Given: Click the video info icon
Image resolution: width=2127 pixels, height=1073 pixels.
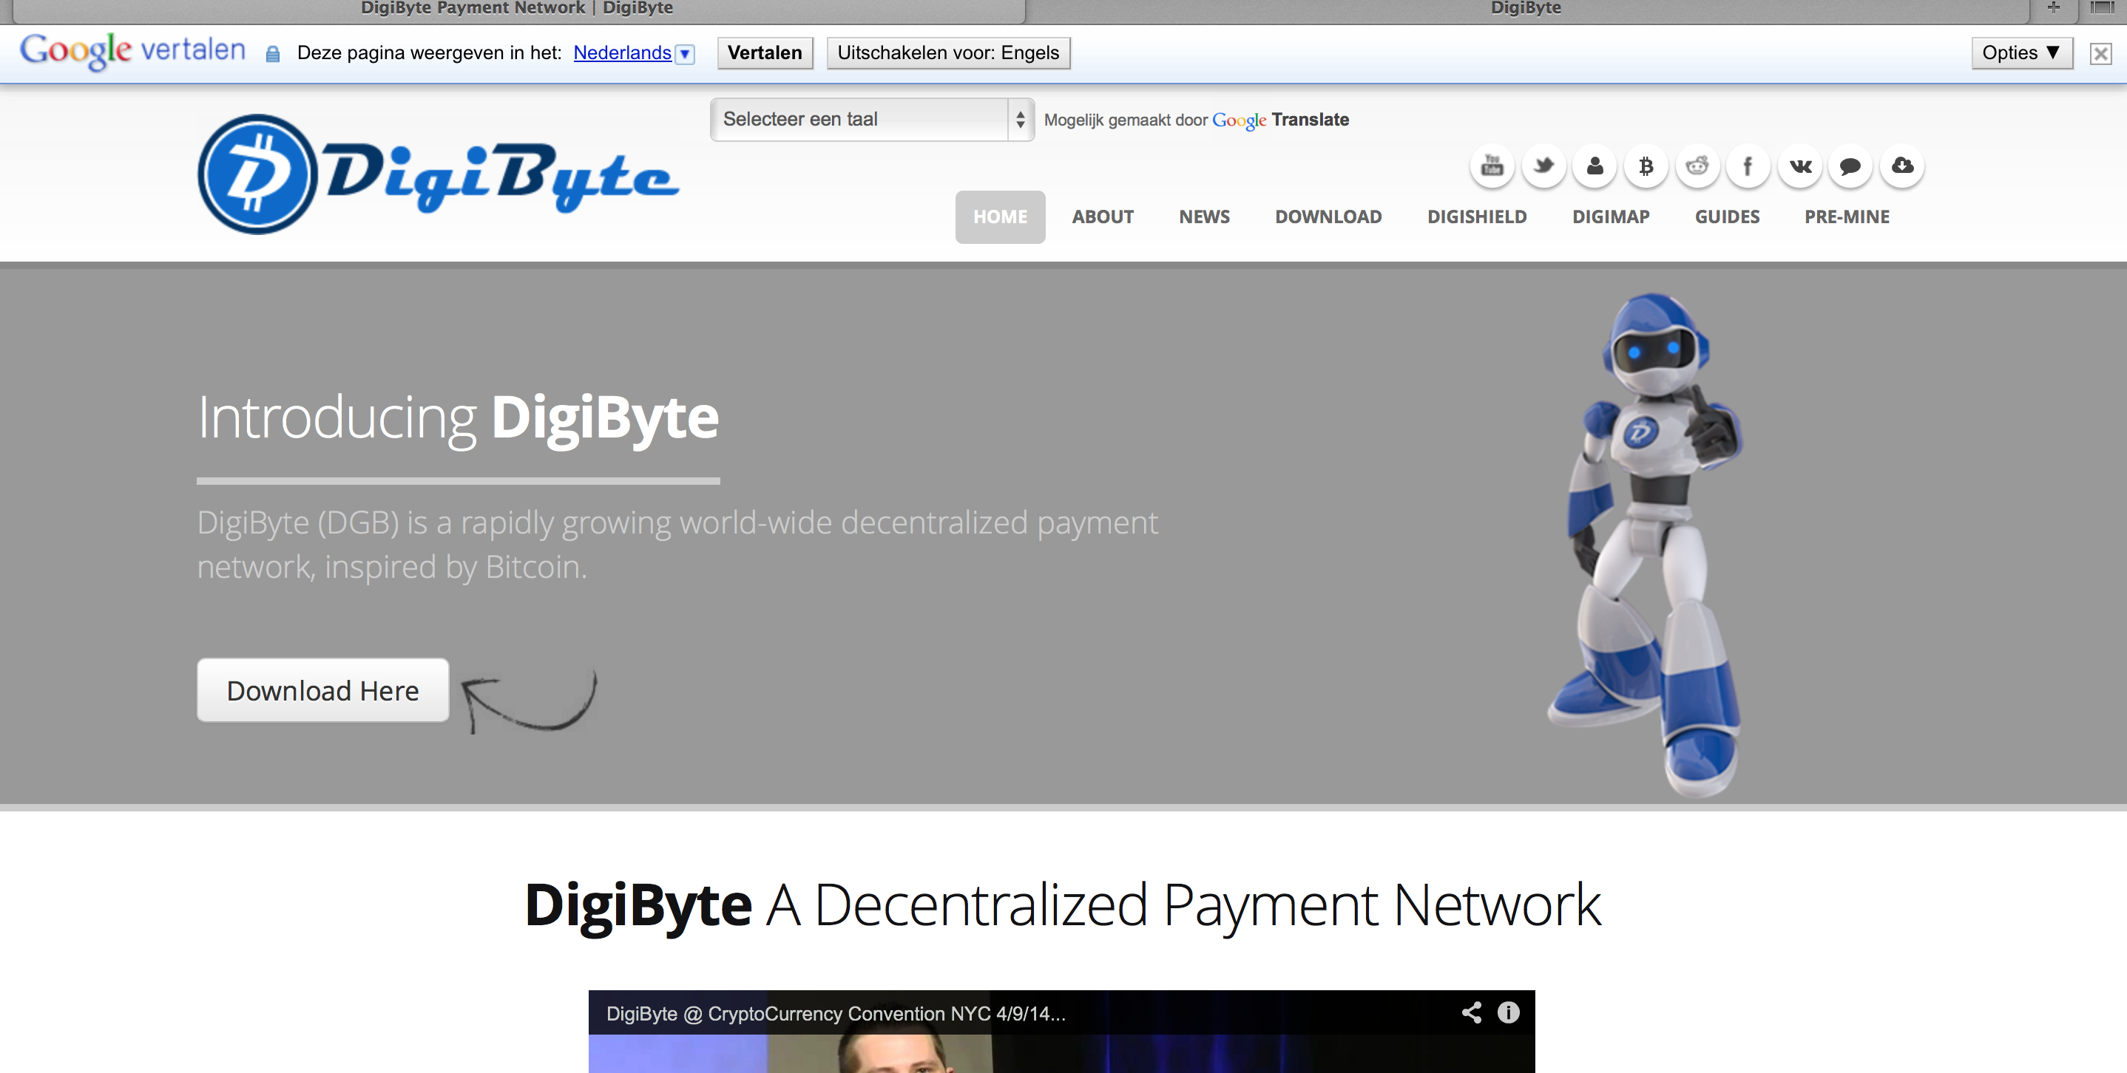Looking at the screenshot, I should pyautogui.click(x=1509, y=1013).
